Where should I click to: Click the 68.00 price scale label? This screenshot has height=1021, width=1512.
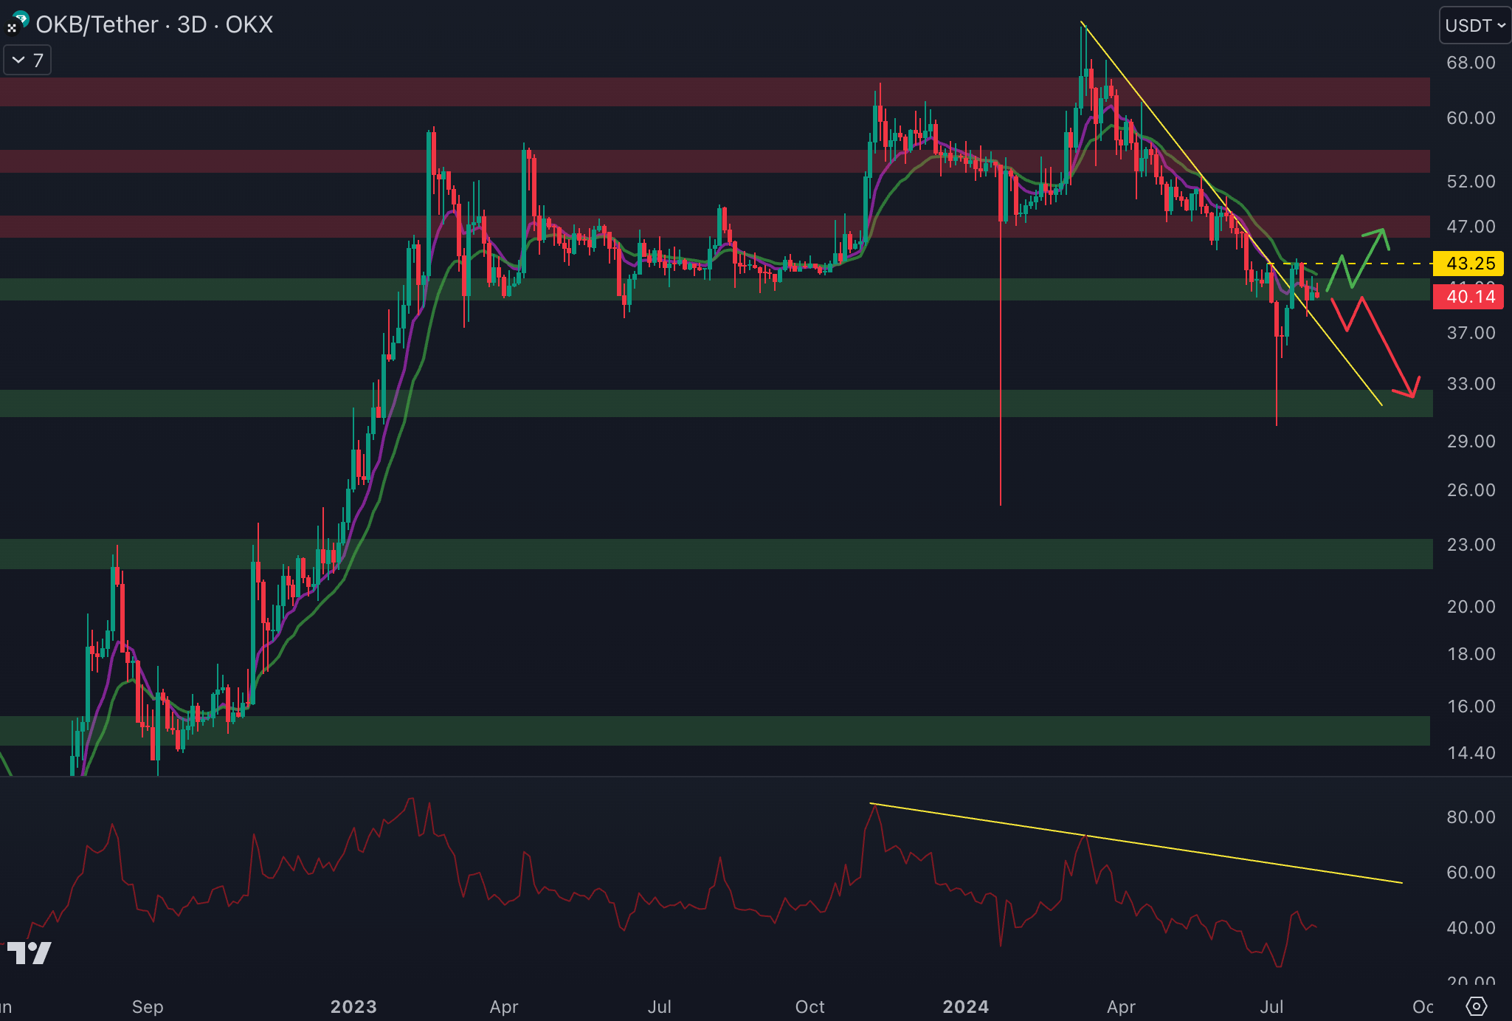1470,63
